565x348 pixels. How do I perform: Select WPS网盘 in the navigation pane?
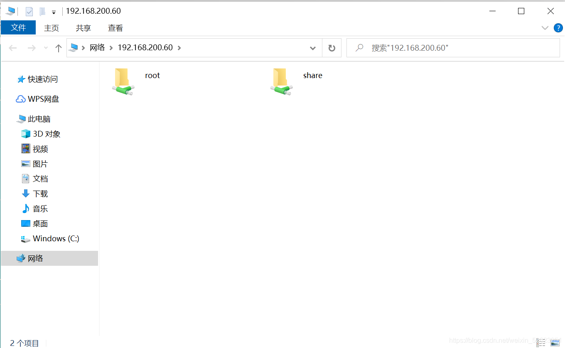tap(44, 99)
